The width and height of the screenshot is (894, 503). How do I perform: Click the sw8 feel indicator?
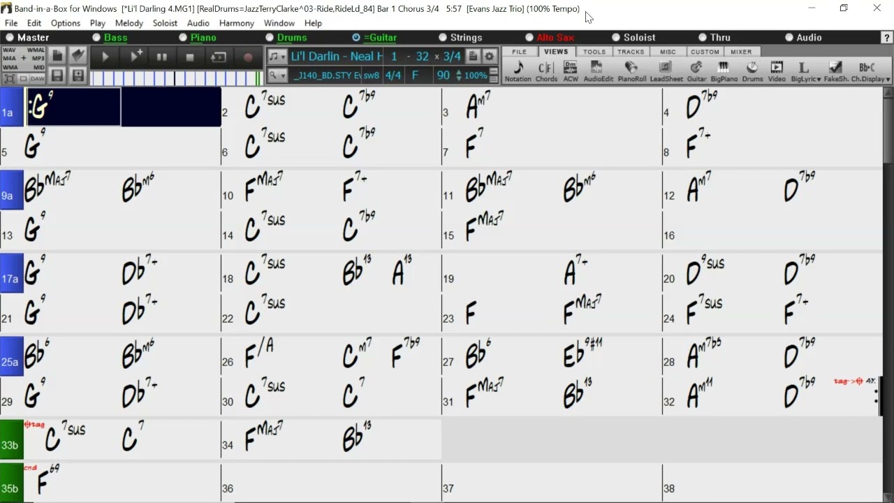tap(372, 75)
